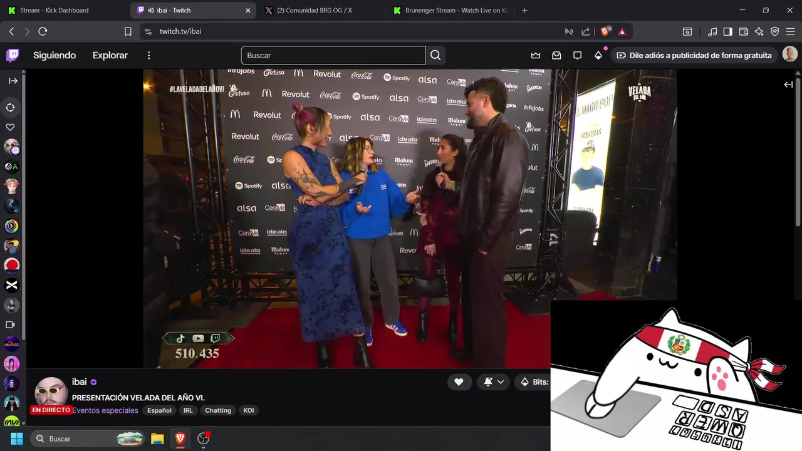
Task: Collapse chat panel with arrow icon
Action: [788, 85]
